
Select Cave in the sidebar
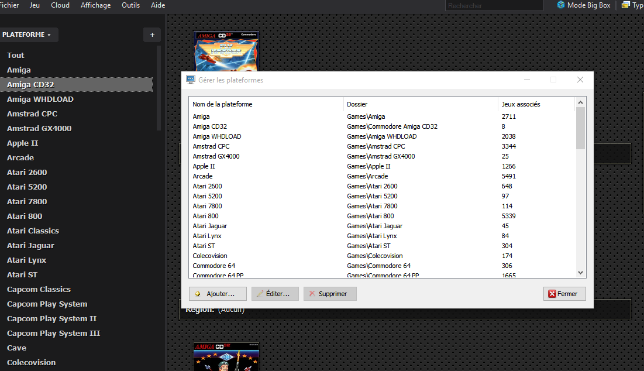click(16, 348)
